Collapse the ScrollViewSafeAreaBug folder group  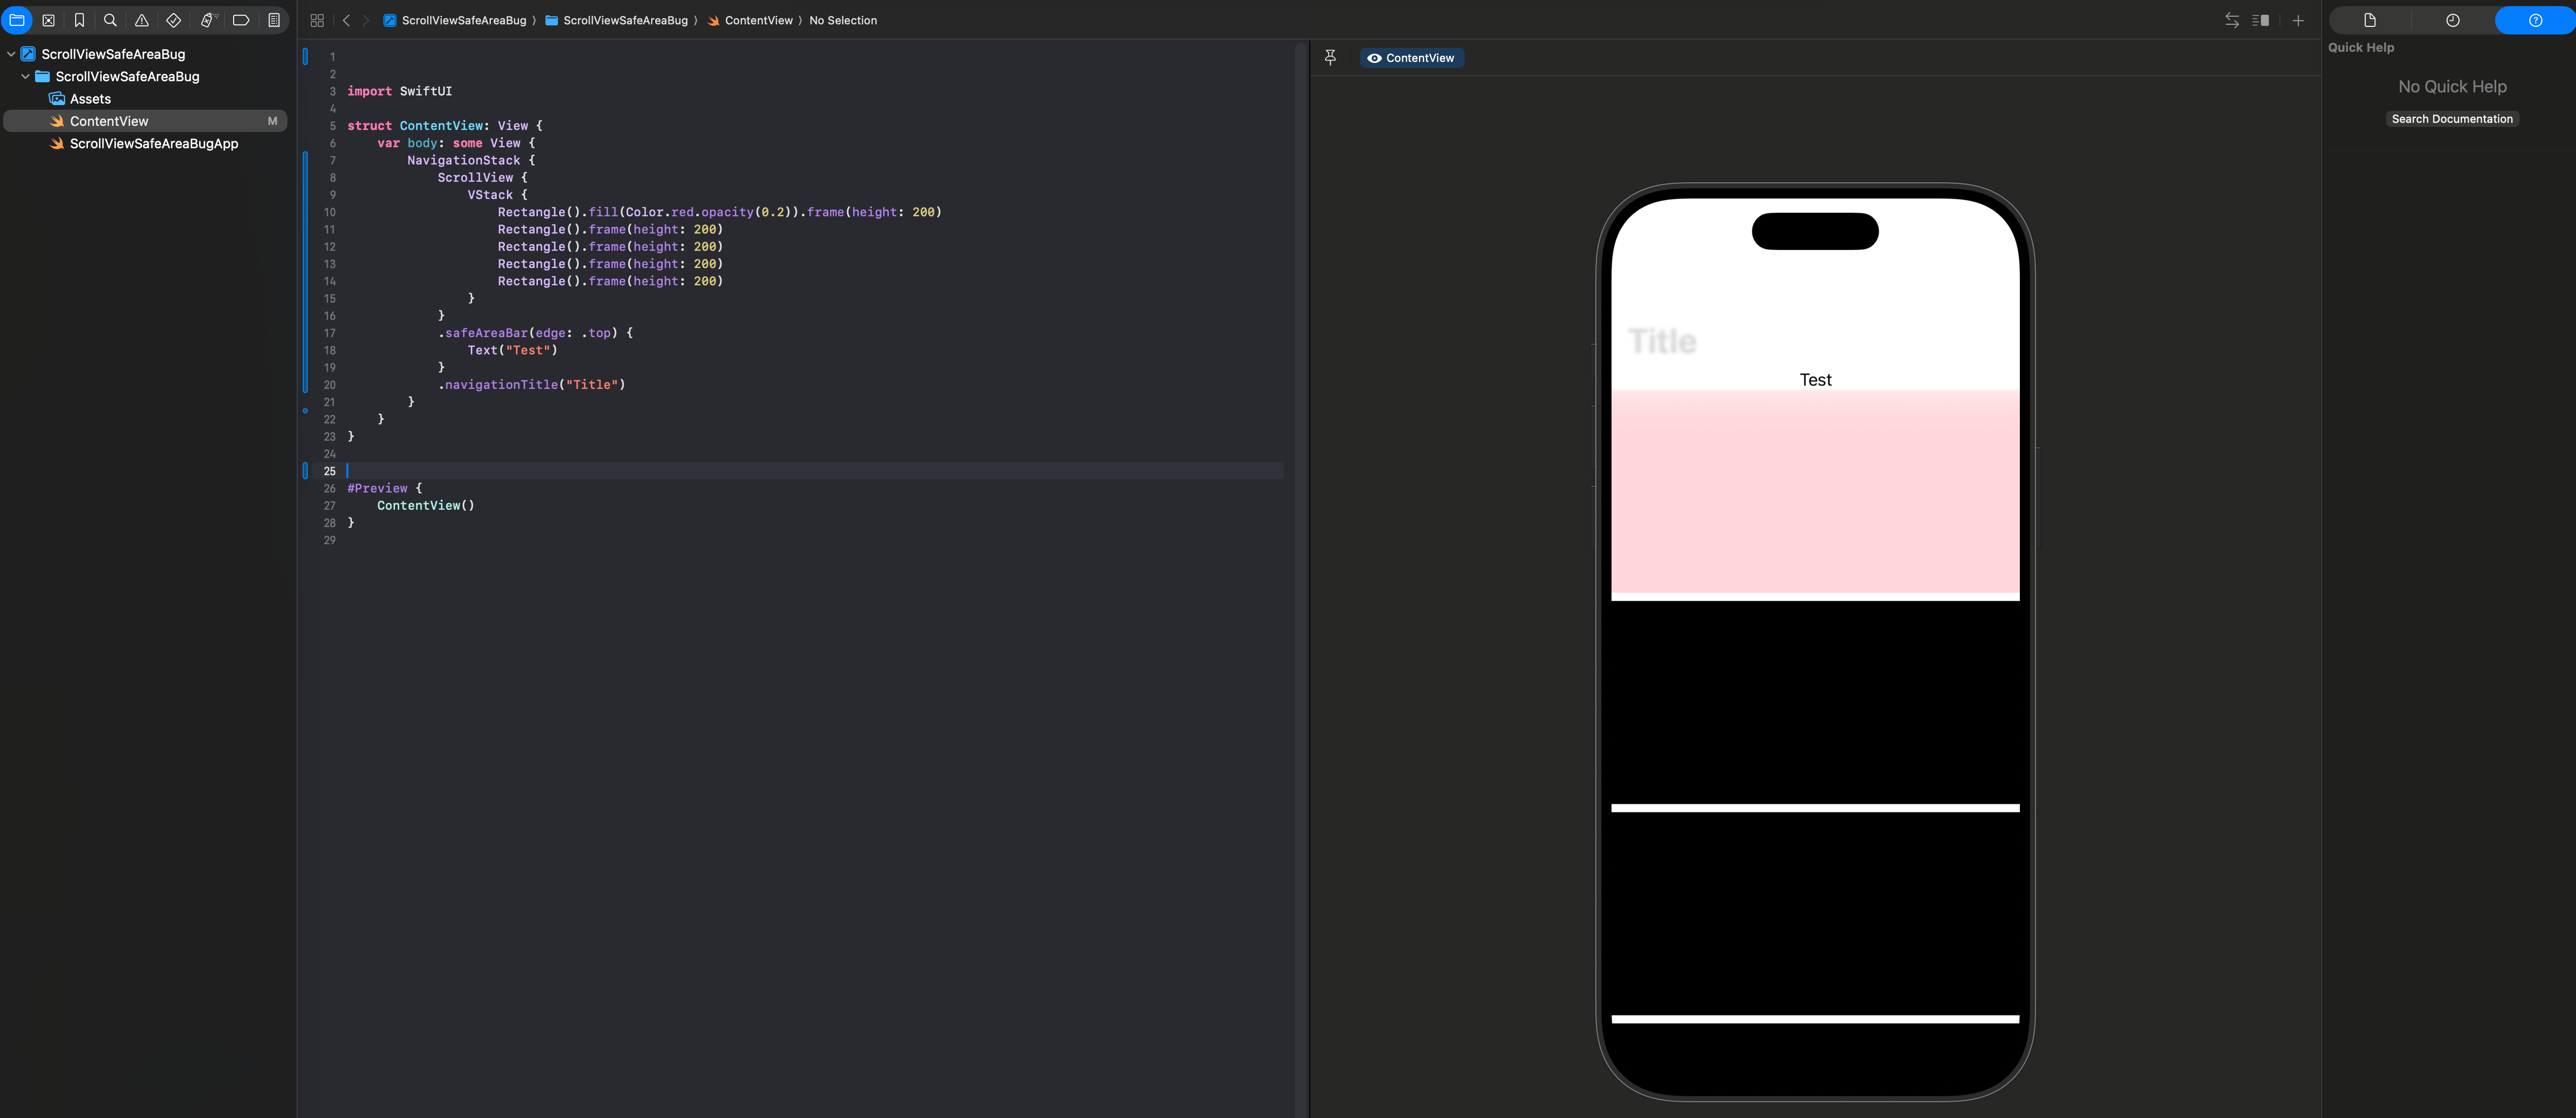[x=25, y=77]
